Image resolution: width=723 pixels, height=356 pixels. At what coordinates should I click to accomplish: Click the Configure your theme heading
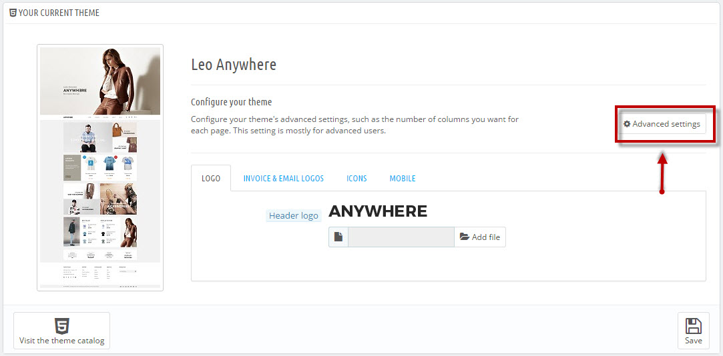click(x=232, y=102)
